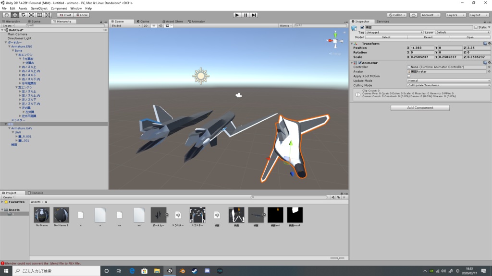This screenshot has height=276, width=492.
Task: Open Steam from the taskbar
Action: click(195, 271)
